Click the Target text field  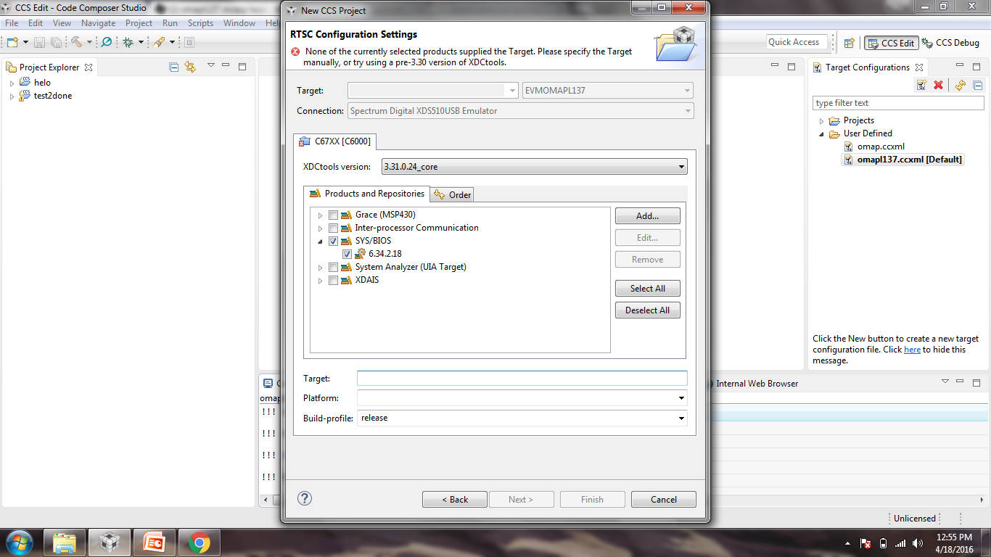[522, 379]
